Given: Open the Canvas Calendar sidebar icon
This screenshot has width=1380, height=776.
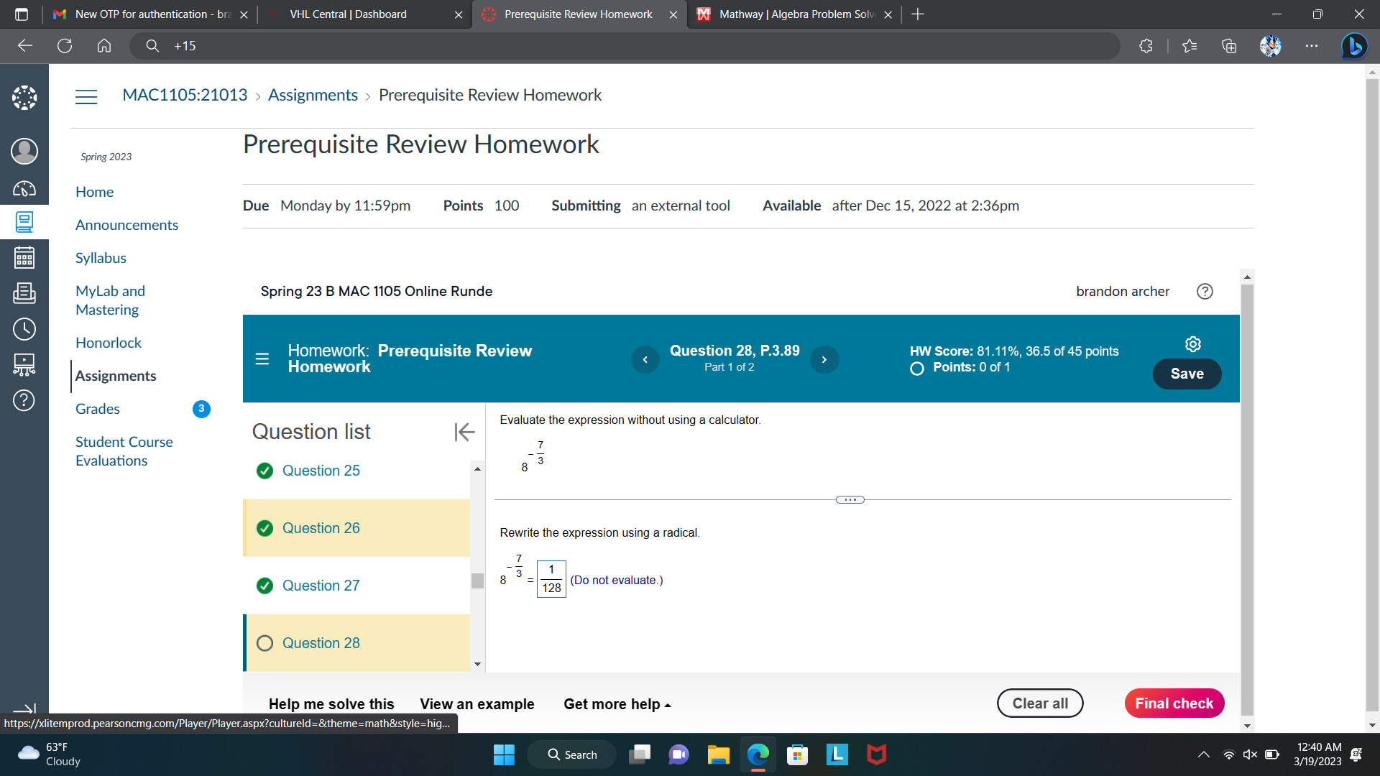Looking at the screenshot, I should tap(24, 257).
